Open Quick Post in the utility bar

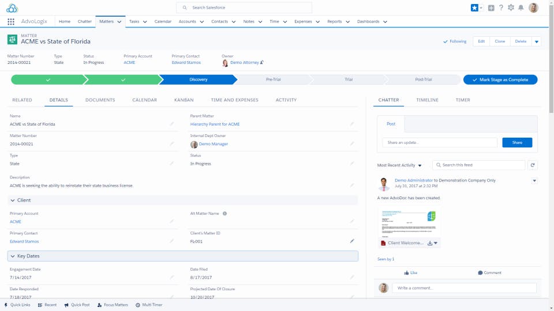77,305
